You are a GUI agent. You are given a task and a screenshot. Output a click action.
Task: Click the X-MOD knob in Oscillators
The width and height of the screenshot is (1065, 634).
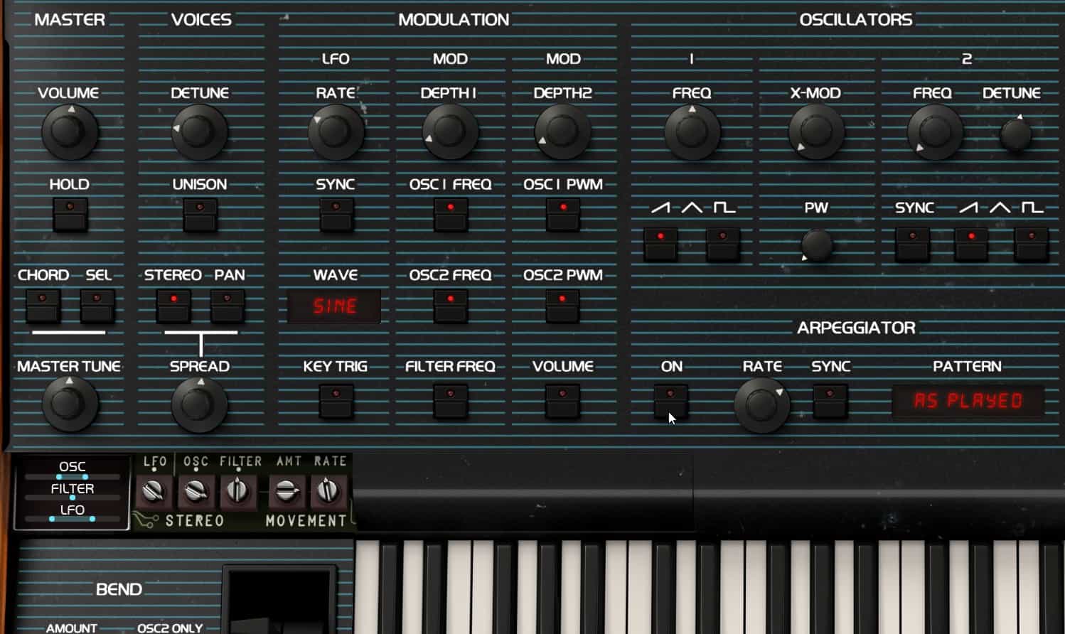click(815, 132)
